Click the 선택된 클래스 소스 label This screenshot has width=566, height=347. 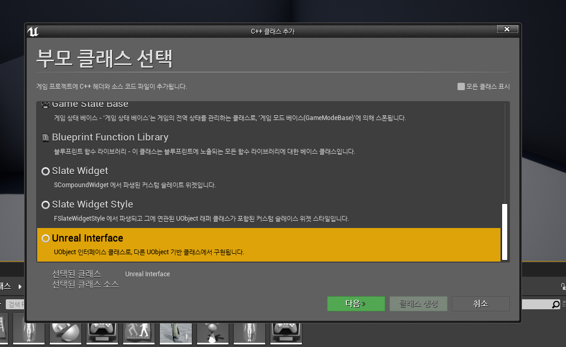click(85, 285)
